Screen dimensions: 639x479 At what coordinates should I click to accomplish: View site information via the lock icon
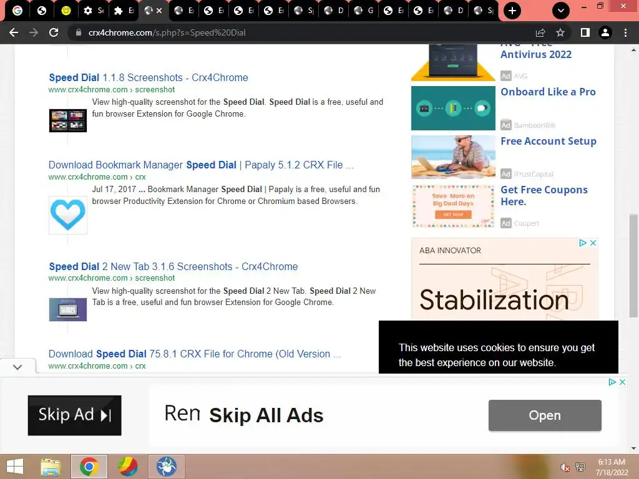click(79, 32)
